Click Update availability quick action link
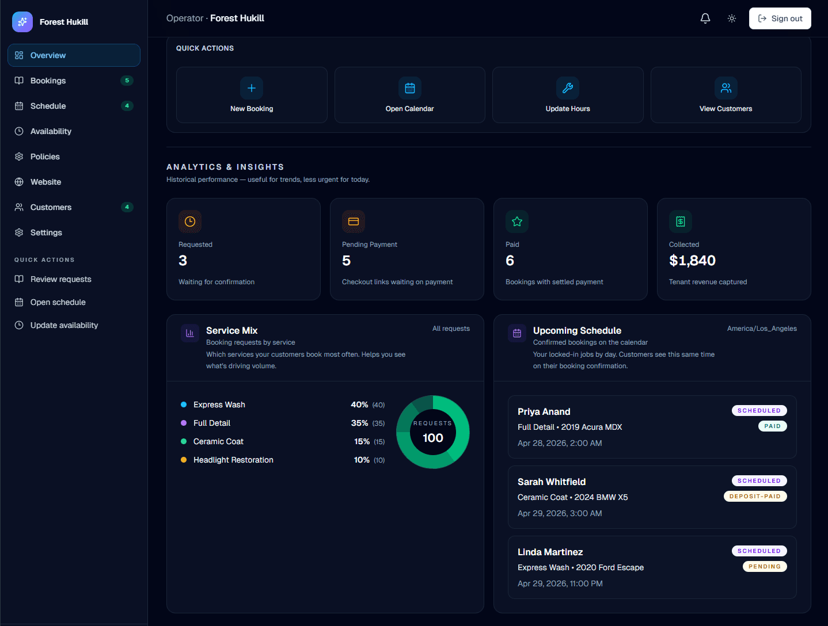The height and width of the screenshot is (626, 828). click(74, 325)
